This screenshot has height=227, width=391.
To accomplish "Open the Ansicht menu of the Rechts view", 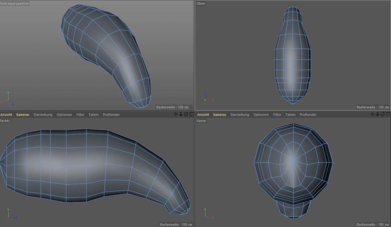I will point(6,115).
